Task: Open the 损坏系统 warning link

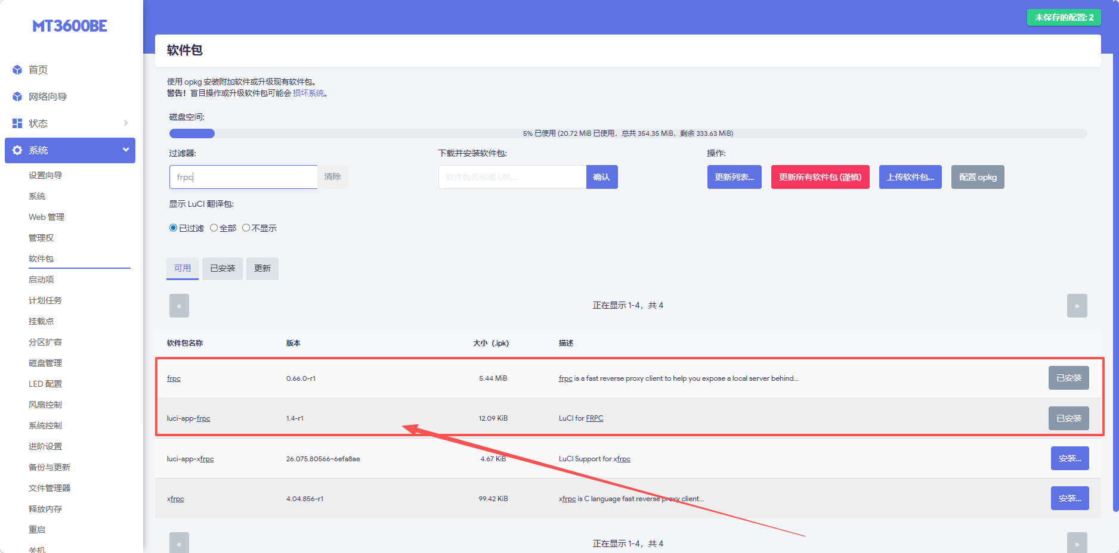Action: tap(308, 93)
